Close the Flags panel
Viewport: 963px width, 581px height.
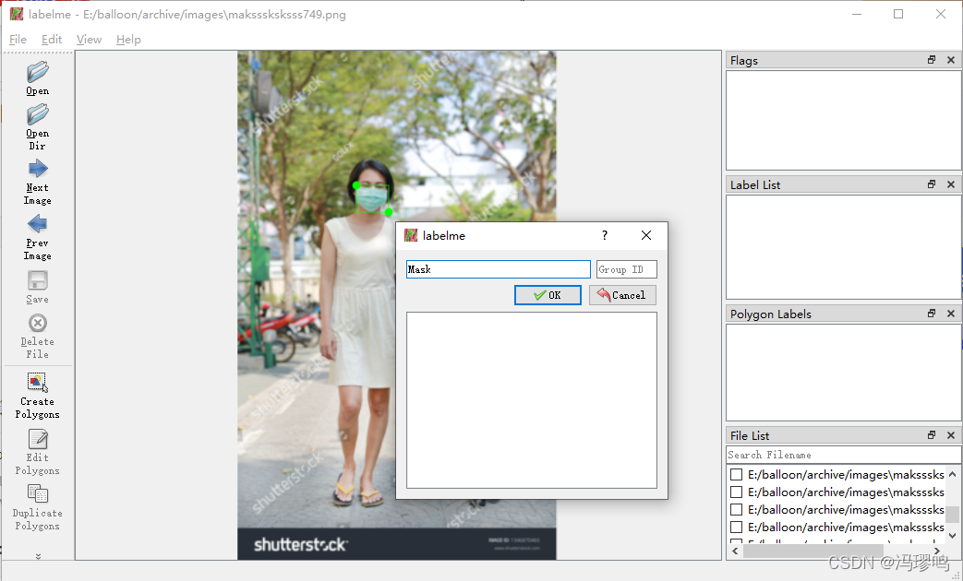point(951,60)
